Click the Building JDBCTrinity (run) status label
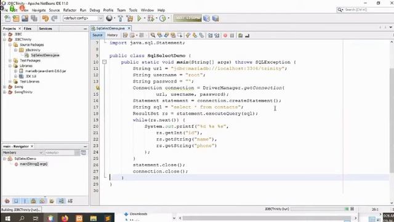 (21, 210)
